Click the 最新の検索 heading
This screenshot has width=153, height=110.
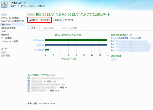116,56
